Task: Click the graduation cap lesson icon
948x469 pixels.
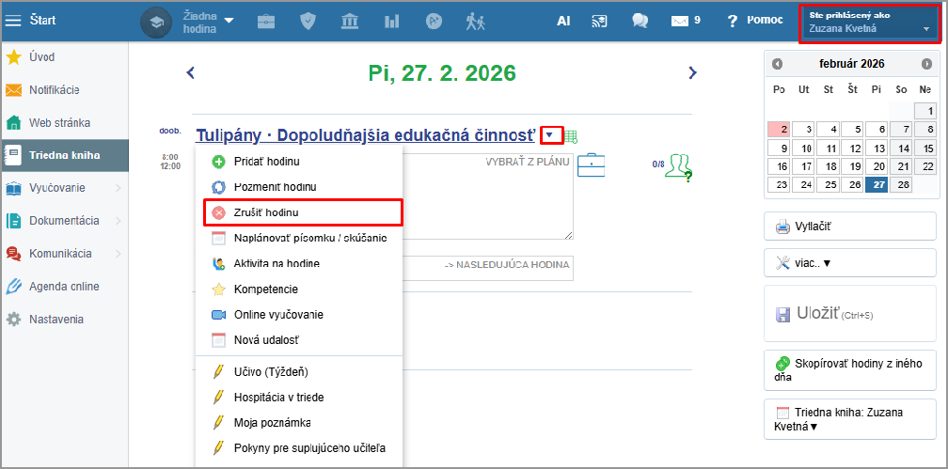Action: pyautogui.click(x=156, y=22)
